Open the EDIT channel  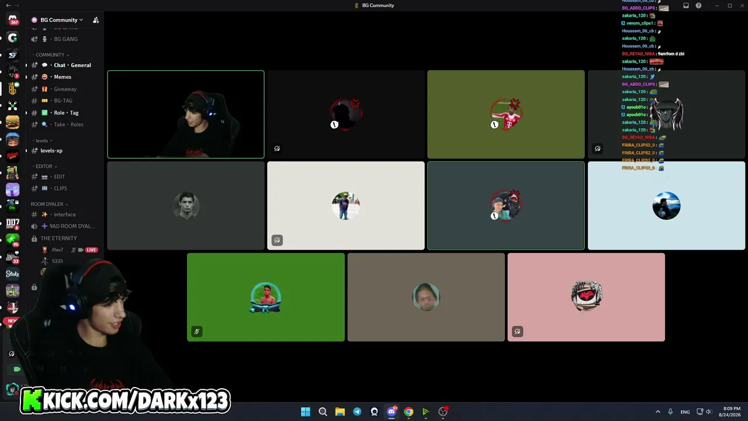(65, 177)
